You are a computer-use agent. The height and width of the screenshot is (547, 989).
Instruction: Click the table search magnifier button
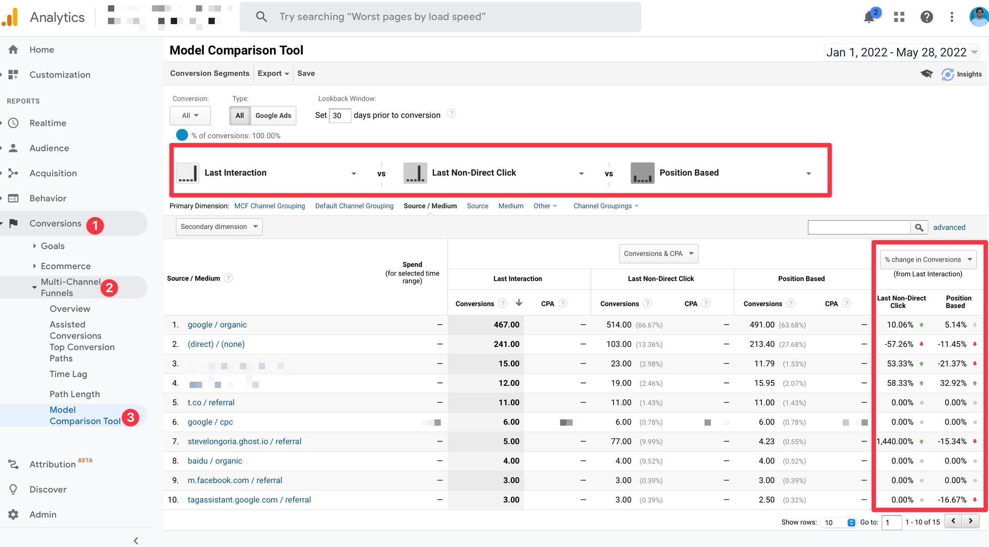[919, 227]
